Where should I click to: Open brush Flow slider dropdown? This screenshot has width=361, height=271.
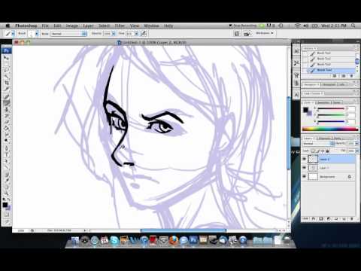[x=137, y=33]
